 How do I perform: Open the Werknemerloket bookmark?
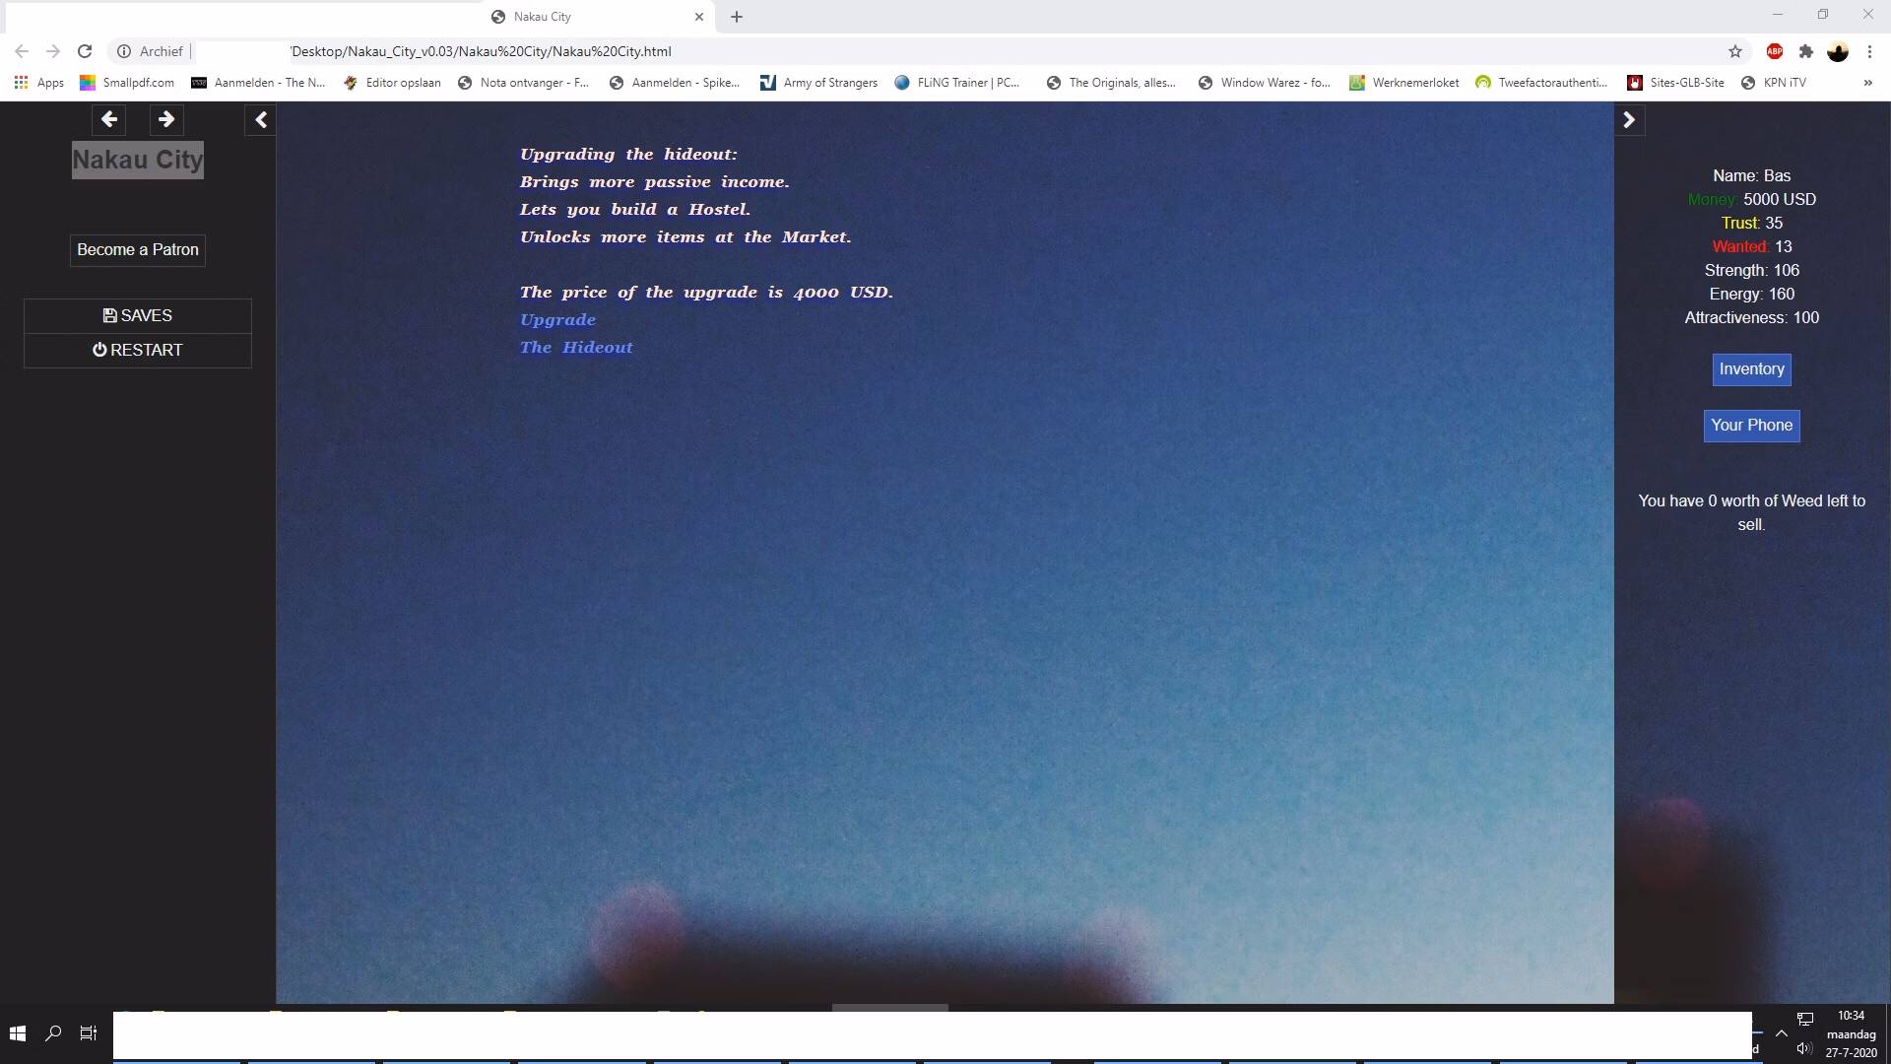(x=1404, y=83)
